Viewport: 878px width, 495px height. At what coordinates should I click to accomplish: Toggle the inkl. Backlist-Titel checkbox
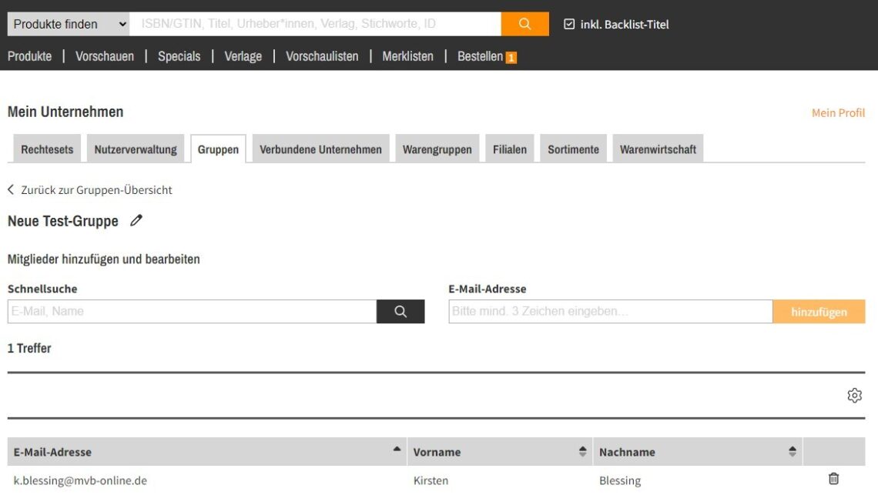point(569,25)
